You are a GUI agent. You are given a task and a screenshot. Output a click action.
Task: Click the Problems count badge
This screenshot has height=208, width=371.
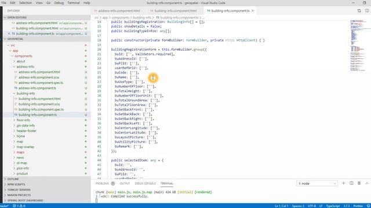pos(113,184)
